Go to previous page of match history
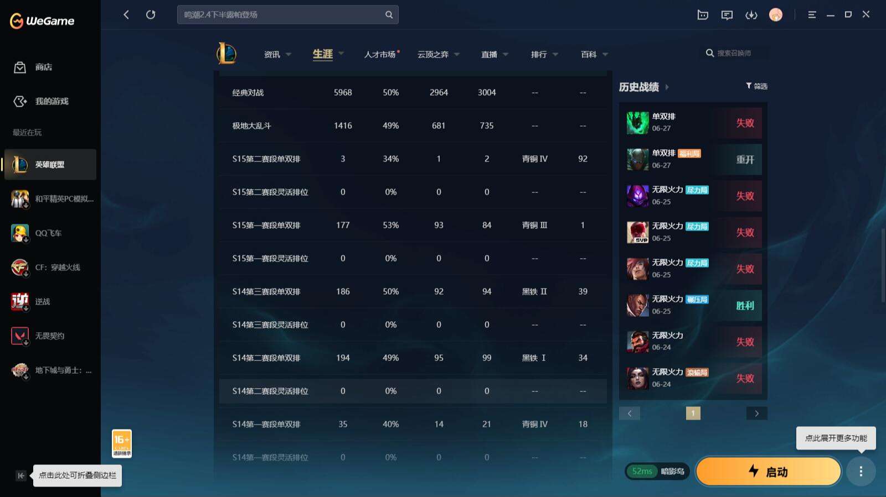The height and width of the screenshot is (497, 886). [x=630, y=414]
